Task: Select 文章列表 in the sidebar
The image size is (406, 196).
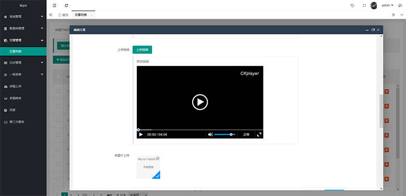Action: click(x=23, y=51)
